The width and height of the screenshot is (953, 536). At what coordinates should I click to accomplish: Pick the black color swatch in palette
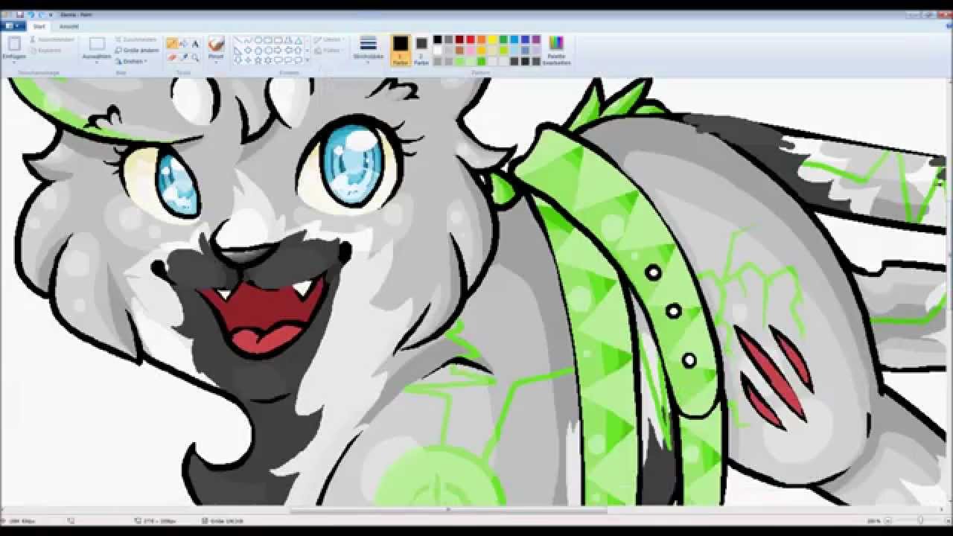(x=438, y=39)
